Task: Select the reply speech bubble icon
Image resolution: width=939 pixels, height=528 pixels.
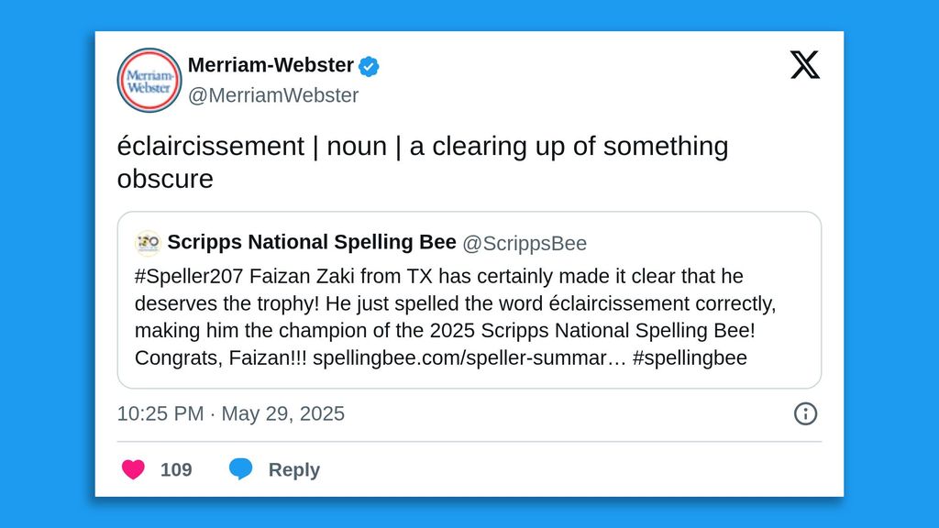Action: point(242,468)
